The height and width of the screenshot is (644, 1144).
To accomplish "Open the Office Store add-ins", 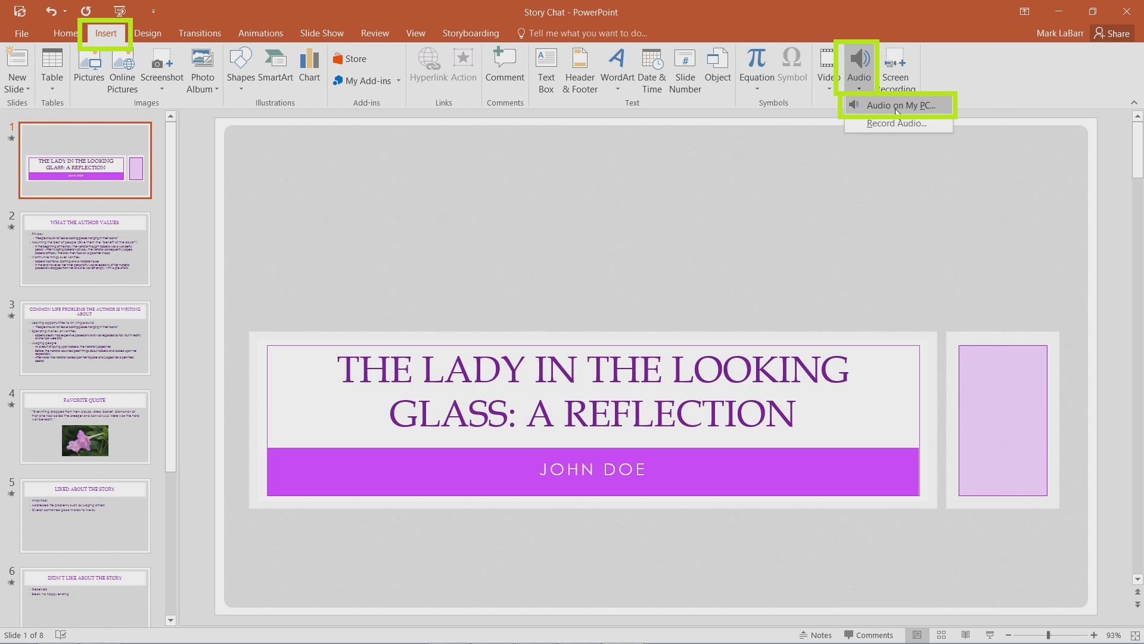I will [x=350, y=58].
